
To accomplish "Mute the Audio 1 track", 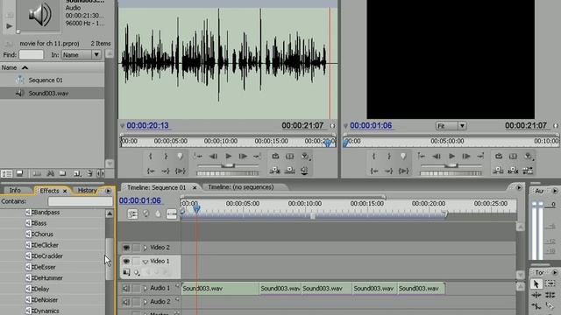I will [126, 289].
